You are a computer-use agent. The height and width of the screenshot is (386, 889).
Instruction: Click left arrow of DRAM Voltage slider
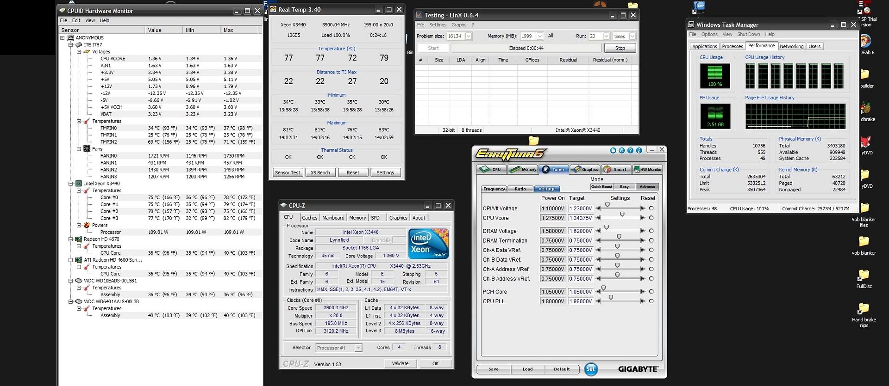click(x=598, y=231)
